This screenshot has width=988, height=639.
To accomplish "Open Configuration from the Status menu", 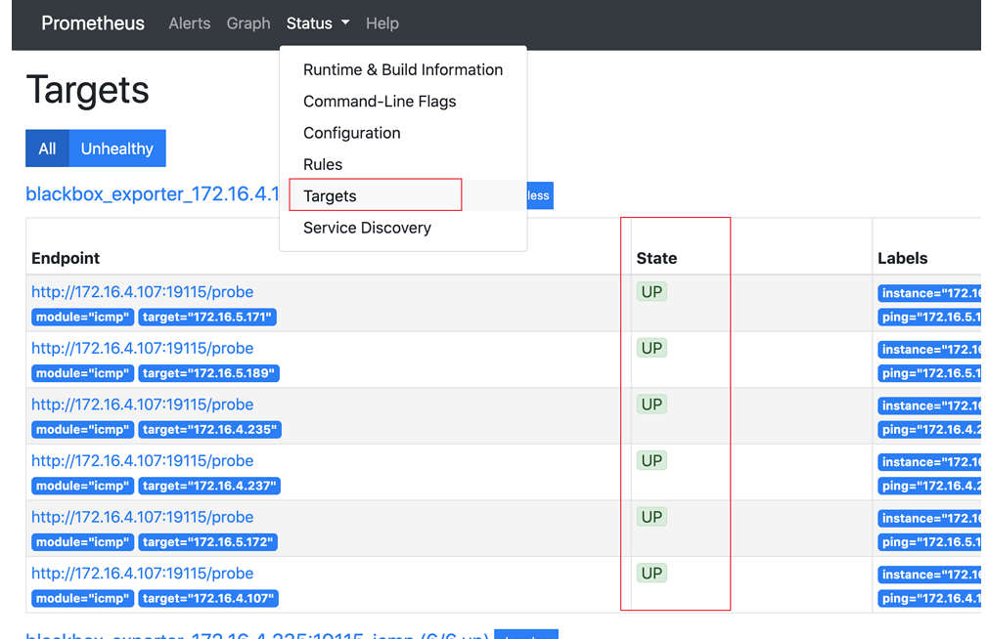I will 352,133.
